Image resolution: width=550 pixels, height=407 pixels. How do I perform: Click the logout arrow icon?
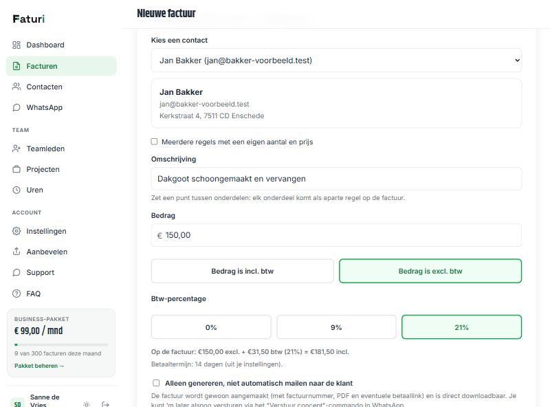point(105,404)
